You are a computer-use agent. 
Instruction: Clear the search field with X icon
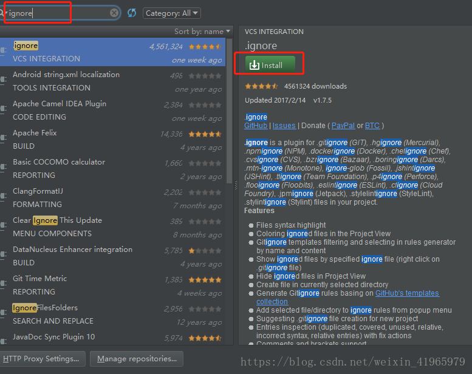click(x=114, y=13)
